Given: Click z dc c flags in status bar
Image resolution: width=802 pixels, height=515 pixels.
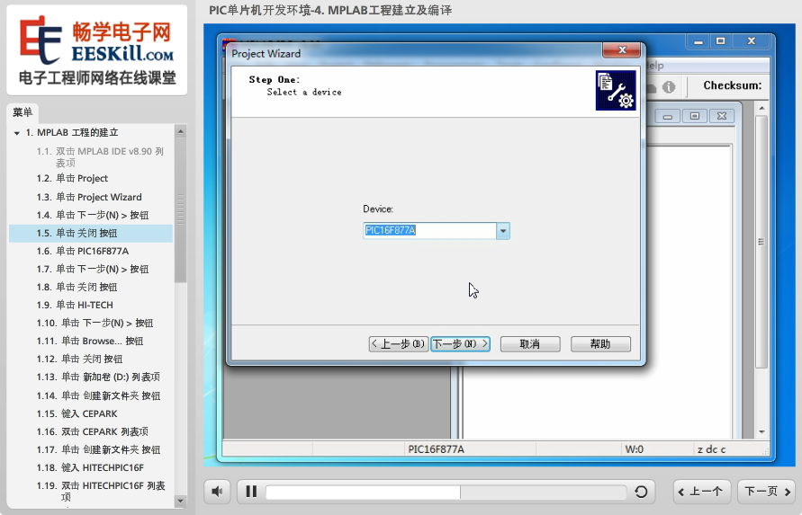Looking at the screenshot, I should pos(711,449).
